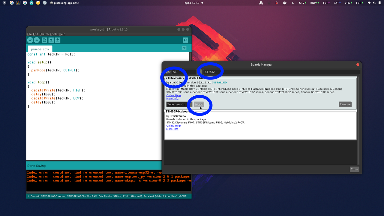
Task: Open Online Help link for STM32F4xx package
Action: click(173, 126)
